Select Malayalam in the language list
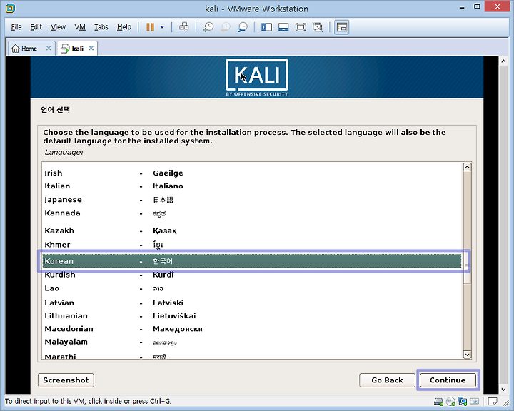514x411 pixels. point(252,342)
